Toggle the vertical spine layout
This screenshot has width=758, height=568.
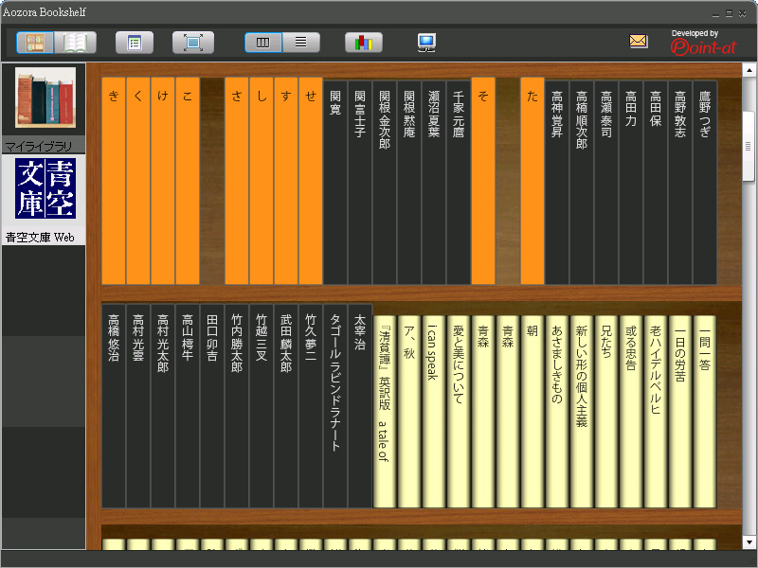pyautogui.click(x=262, y=42)
